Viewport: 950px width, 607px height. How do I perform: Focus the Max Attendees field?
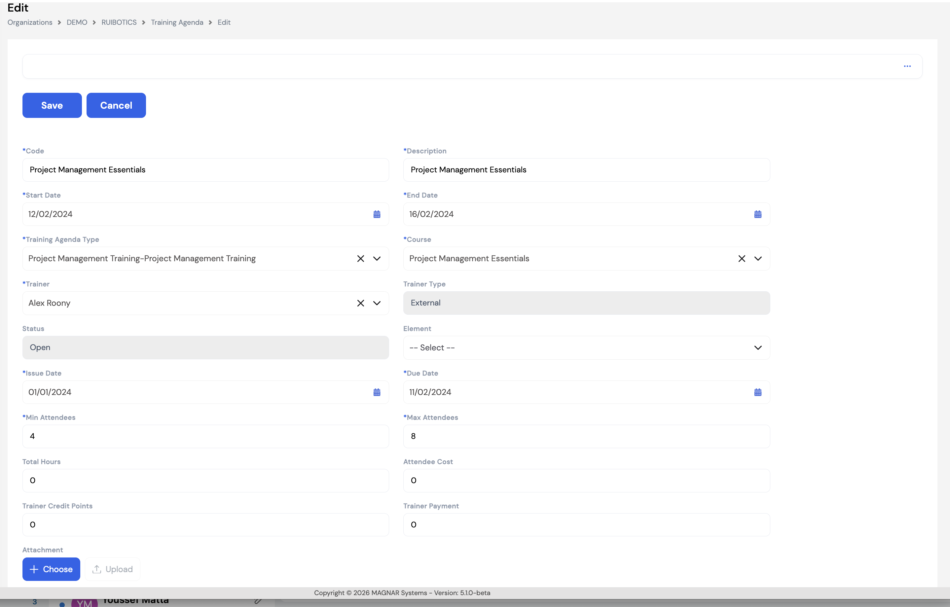point(586,436)
